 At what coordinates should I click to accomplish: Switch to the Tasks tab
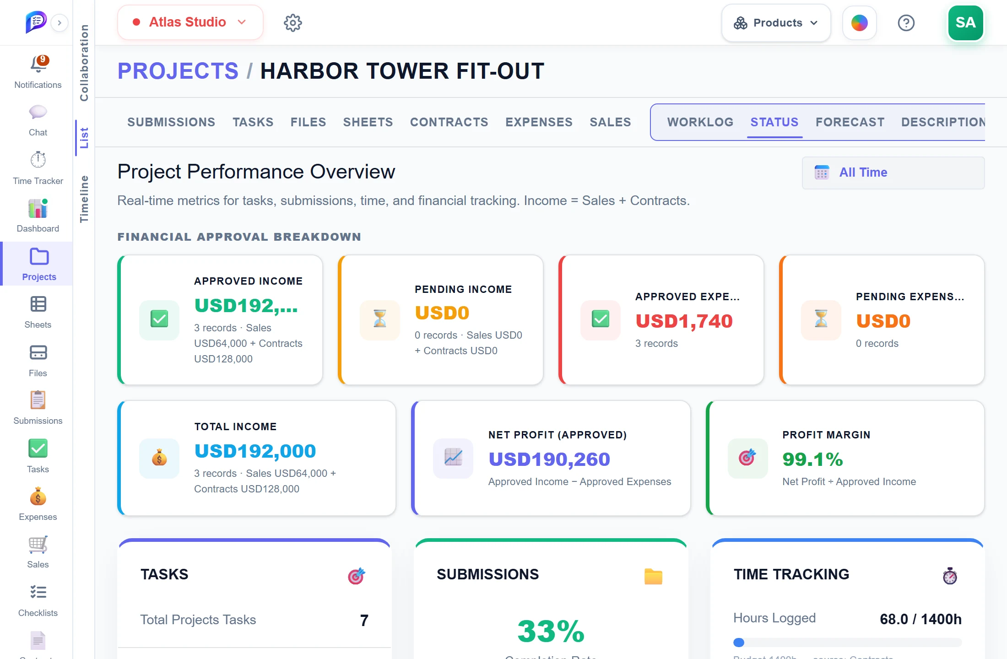tap(253, 122)
